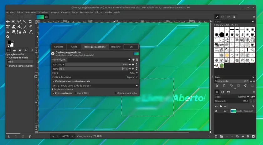
Task: Open the Camada menu
Action: (x=65, y=12)
